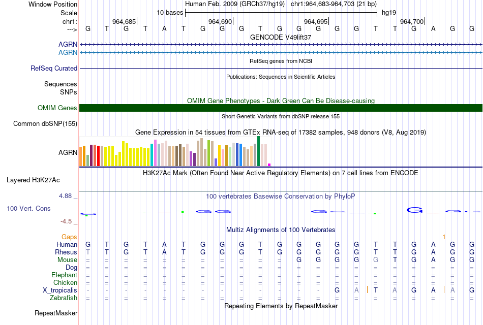This screenshot has width=483, height=325.
Task: Click the 10 bases scale bar
Action: click(281, 13)
